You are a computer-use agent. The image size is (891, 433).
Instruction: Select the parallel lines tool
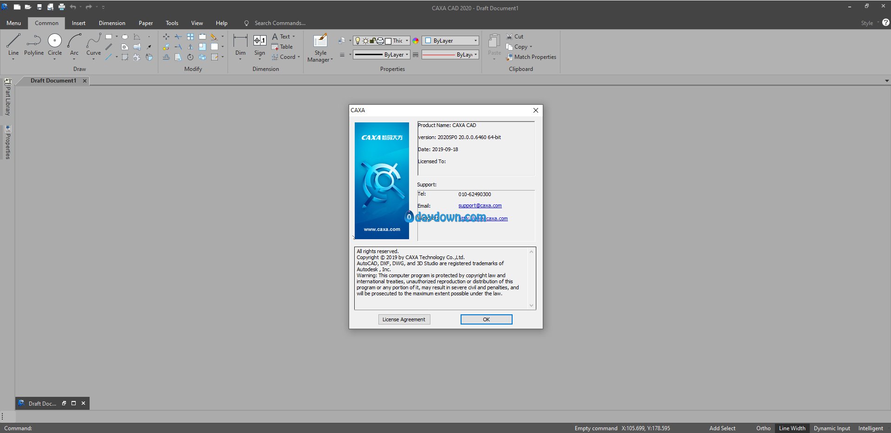click(109, 47)
